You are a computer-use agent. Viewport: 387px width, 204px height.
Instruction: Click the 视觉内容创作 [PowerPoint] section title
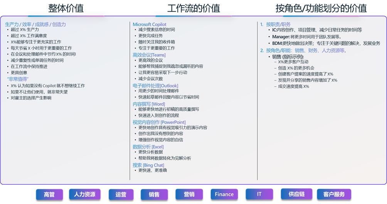[159, 122]
